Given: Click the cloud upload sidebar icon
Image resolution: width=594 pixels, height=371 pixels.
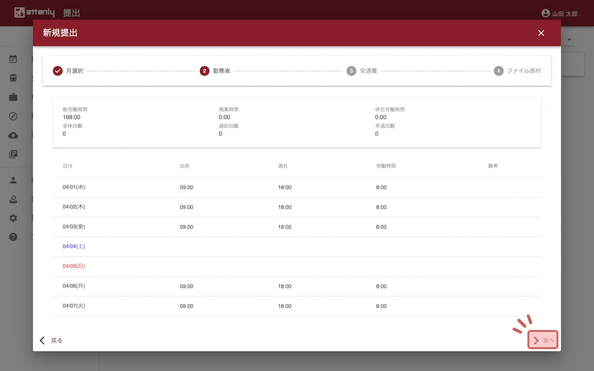Looking at the screenshot, I should (x=13, y=135).
